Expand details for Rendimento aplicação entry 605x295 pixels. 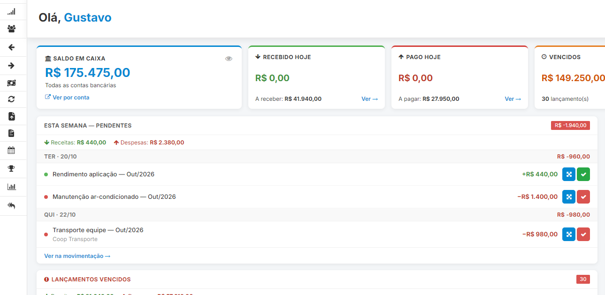tap(569, 174)
